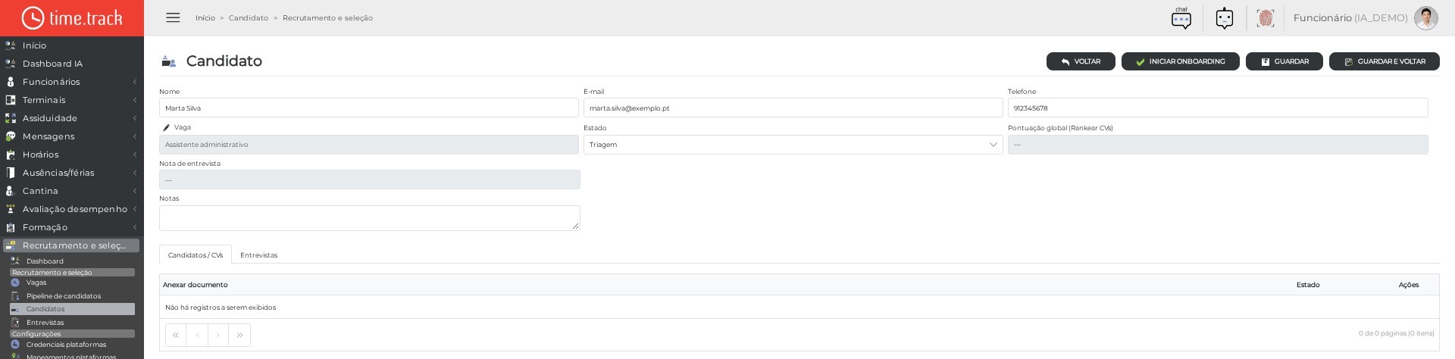Click the Guardar e Voltar button
1455x359 pixels.
point(1385,61)
